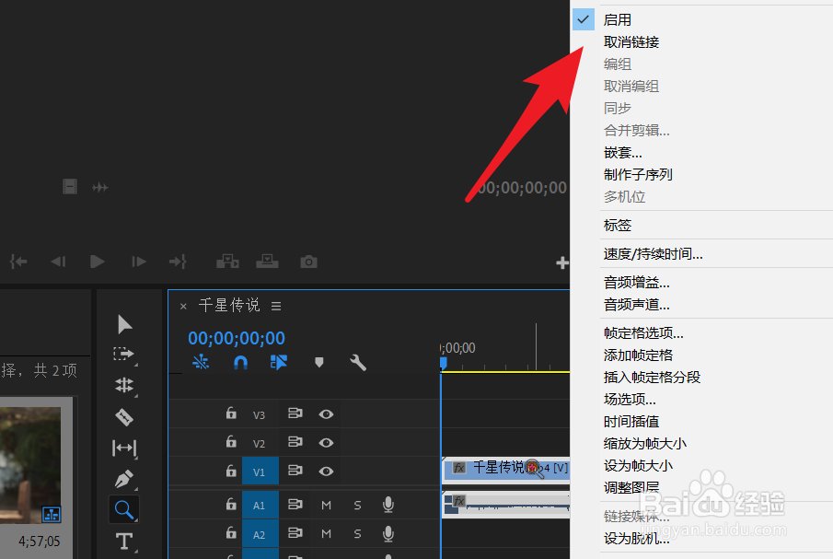Click the Play button in the monitor
The image size is (833, 559).
pyautogui.click(x=97, y=262)
